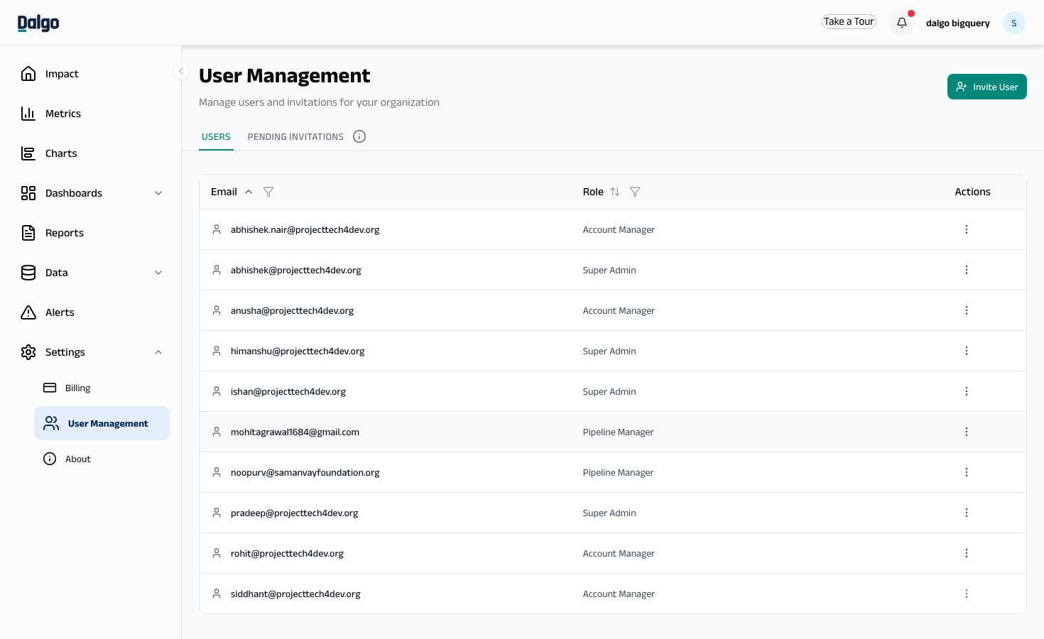Go to Impact in the sidebar
This screenshot has width=1044, height=639.
point(90,74)
